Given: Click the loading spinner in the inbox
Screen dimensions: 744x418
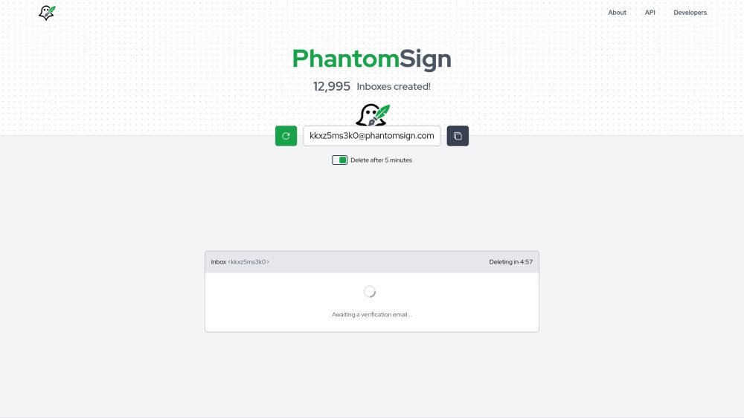Looking at the screenshot, I should pyautogui.click(x=369, y=292).
